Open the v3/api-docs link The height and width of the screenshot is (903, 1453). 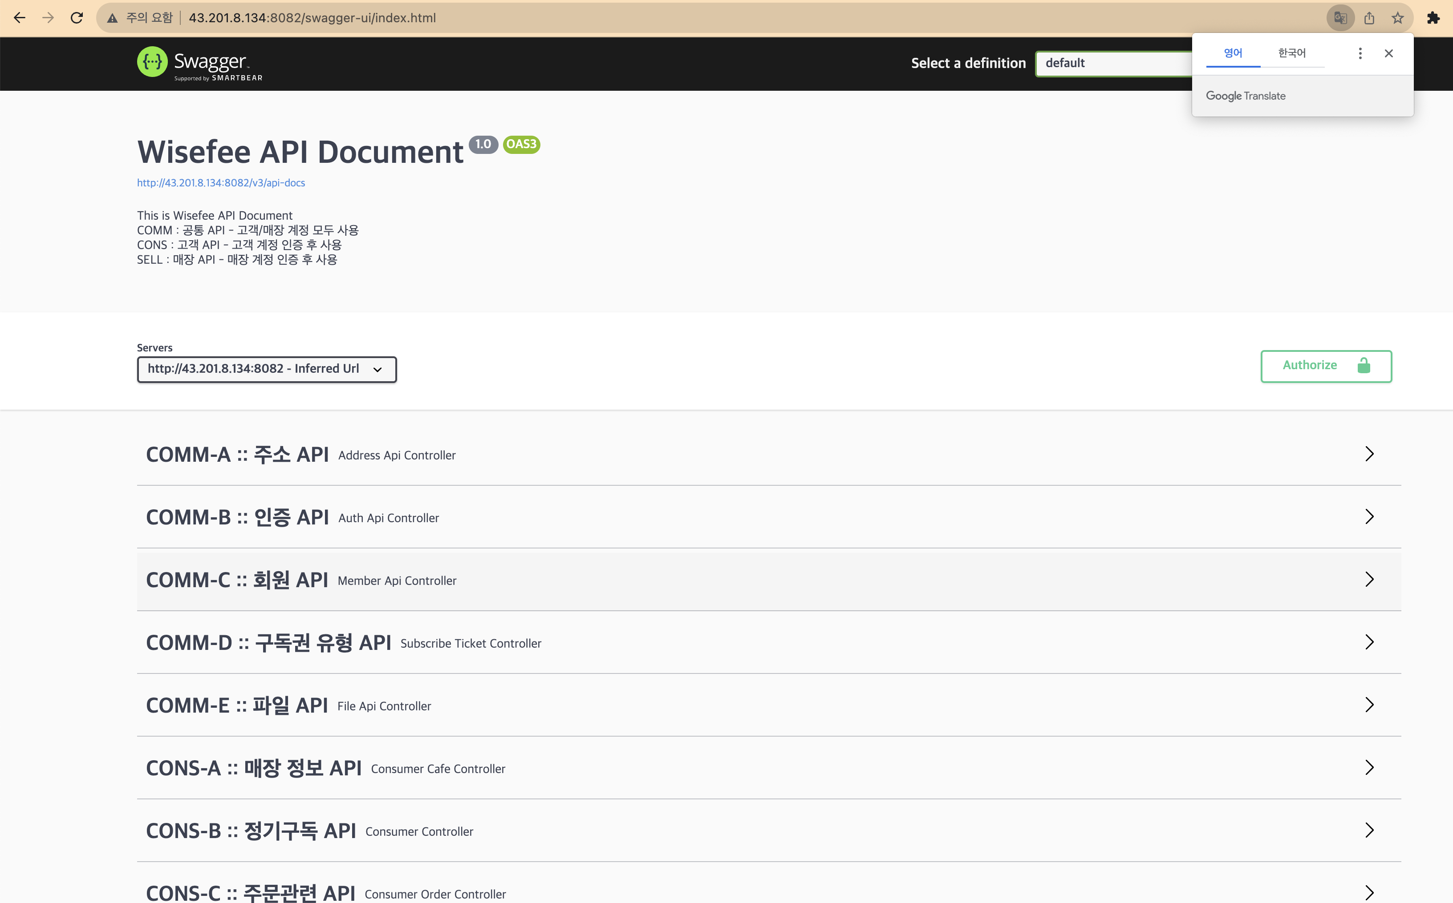pyautogui.click(x=220, y=183)
